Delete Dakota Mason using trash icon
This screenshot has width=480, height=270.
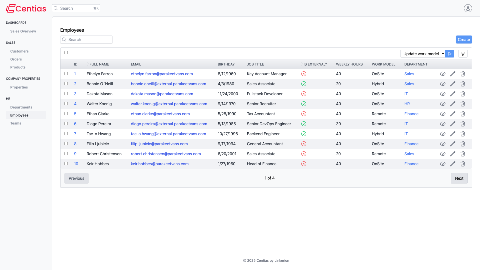(462, 94)
